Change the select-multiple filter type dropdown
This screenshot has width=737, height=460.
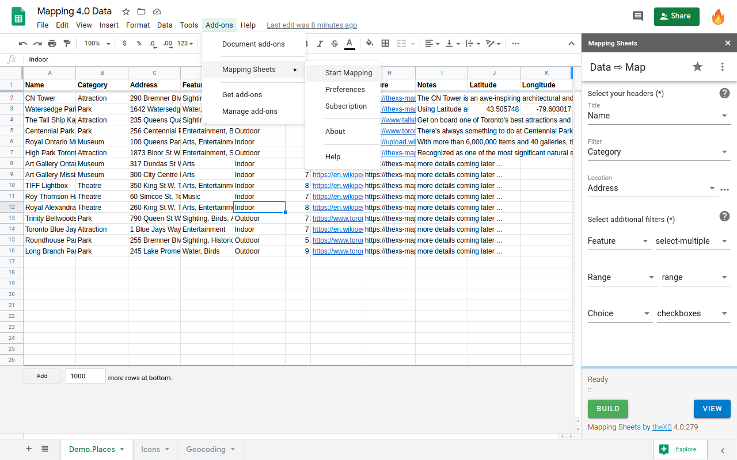pyautogui.click(x=693, y=241)
